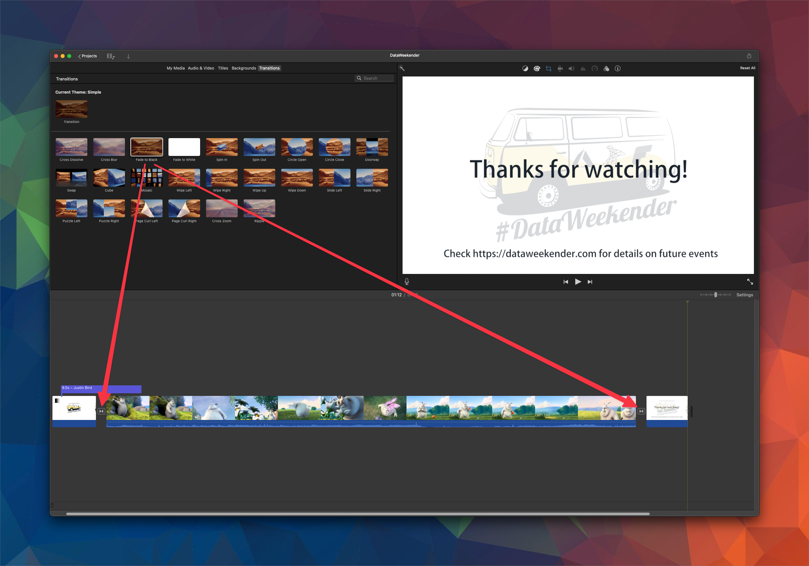The height and width of the screenshot is (566, 809).
Task: Open the Backgrounds tab
Action: (244, 68)
